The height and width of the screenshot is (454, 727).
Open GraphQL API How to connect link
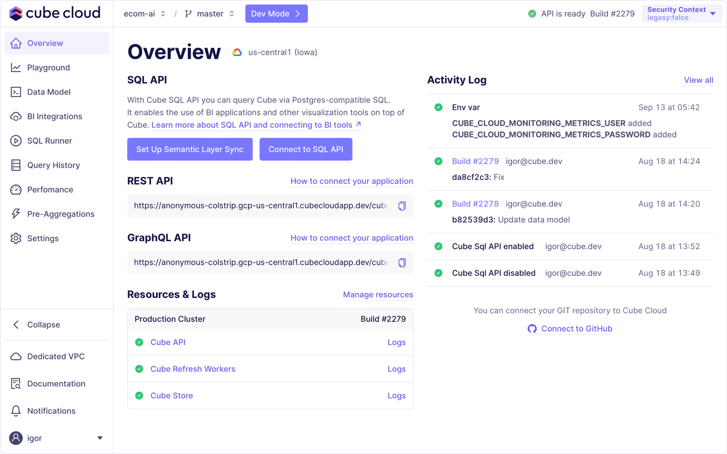(352, 238)
